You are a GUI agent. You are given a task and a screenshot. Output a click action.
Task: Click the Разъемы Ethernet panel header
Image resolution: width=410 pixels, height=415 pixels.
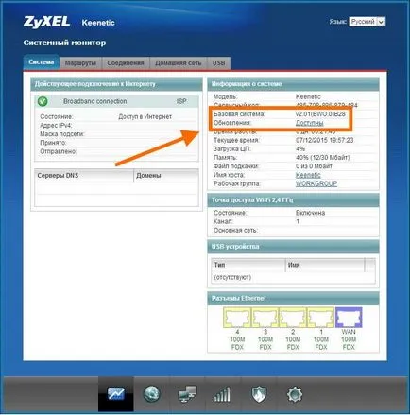[293, 298]
